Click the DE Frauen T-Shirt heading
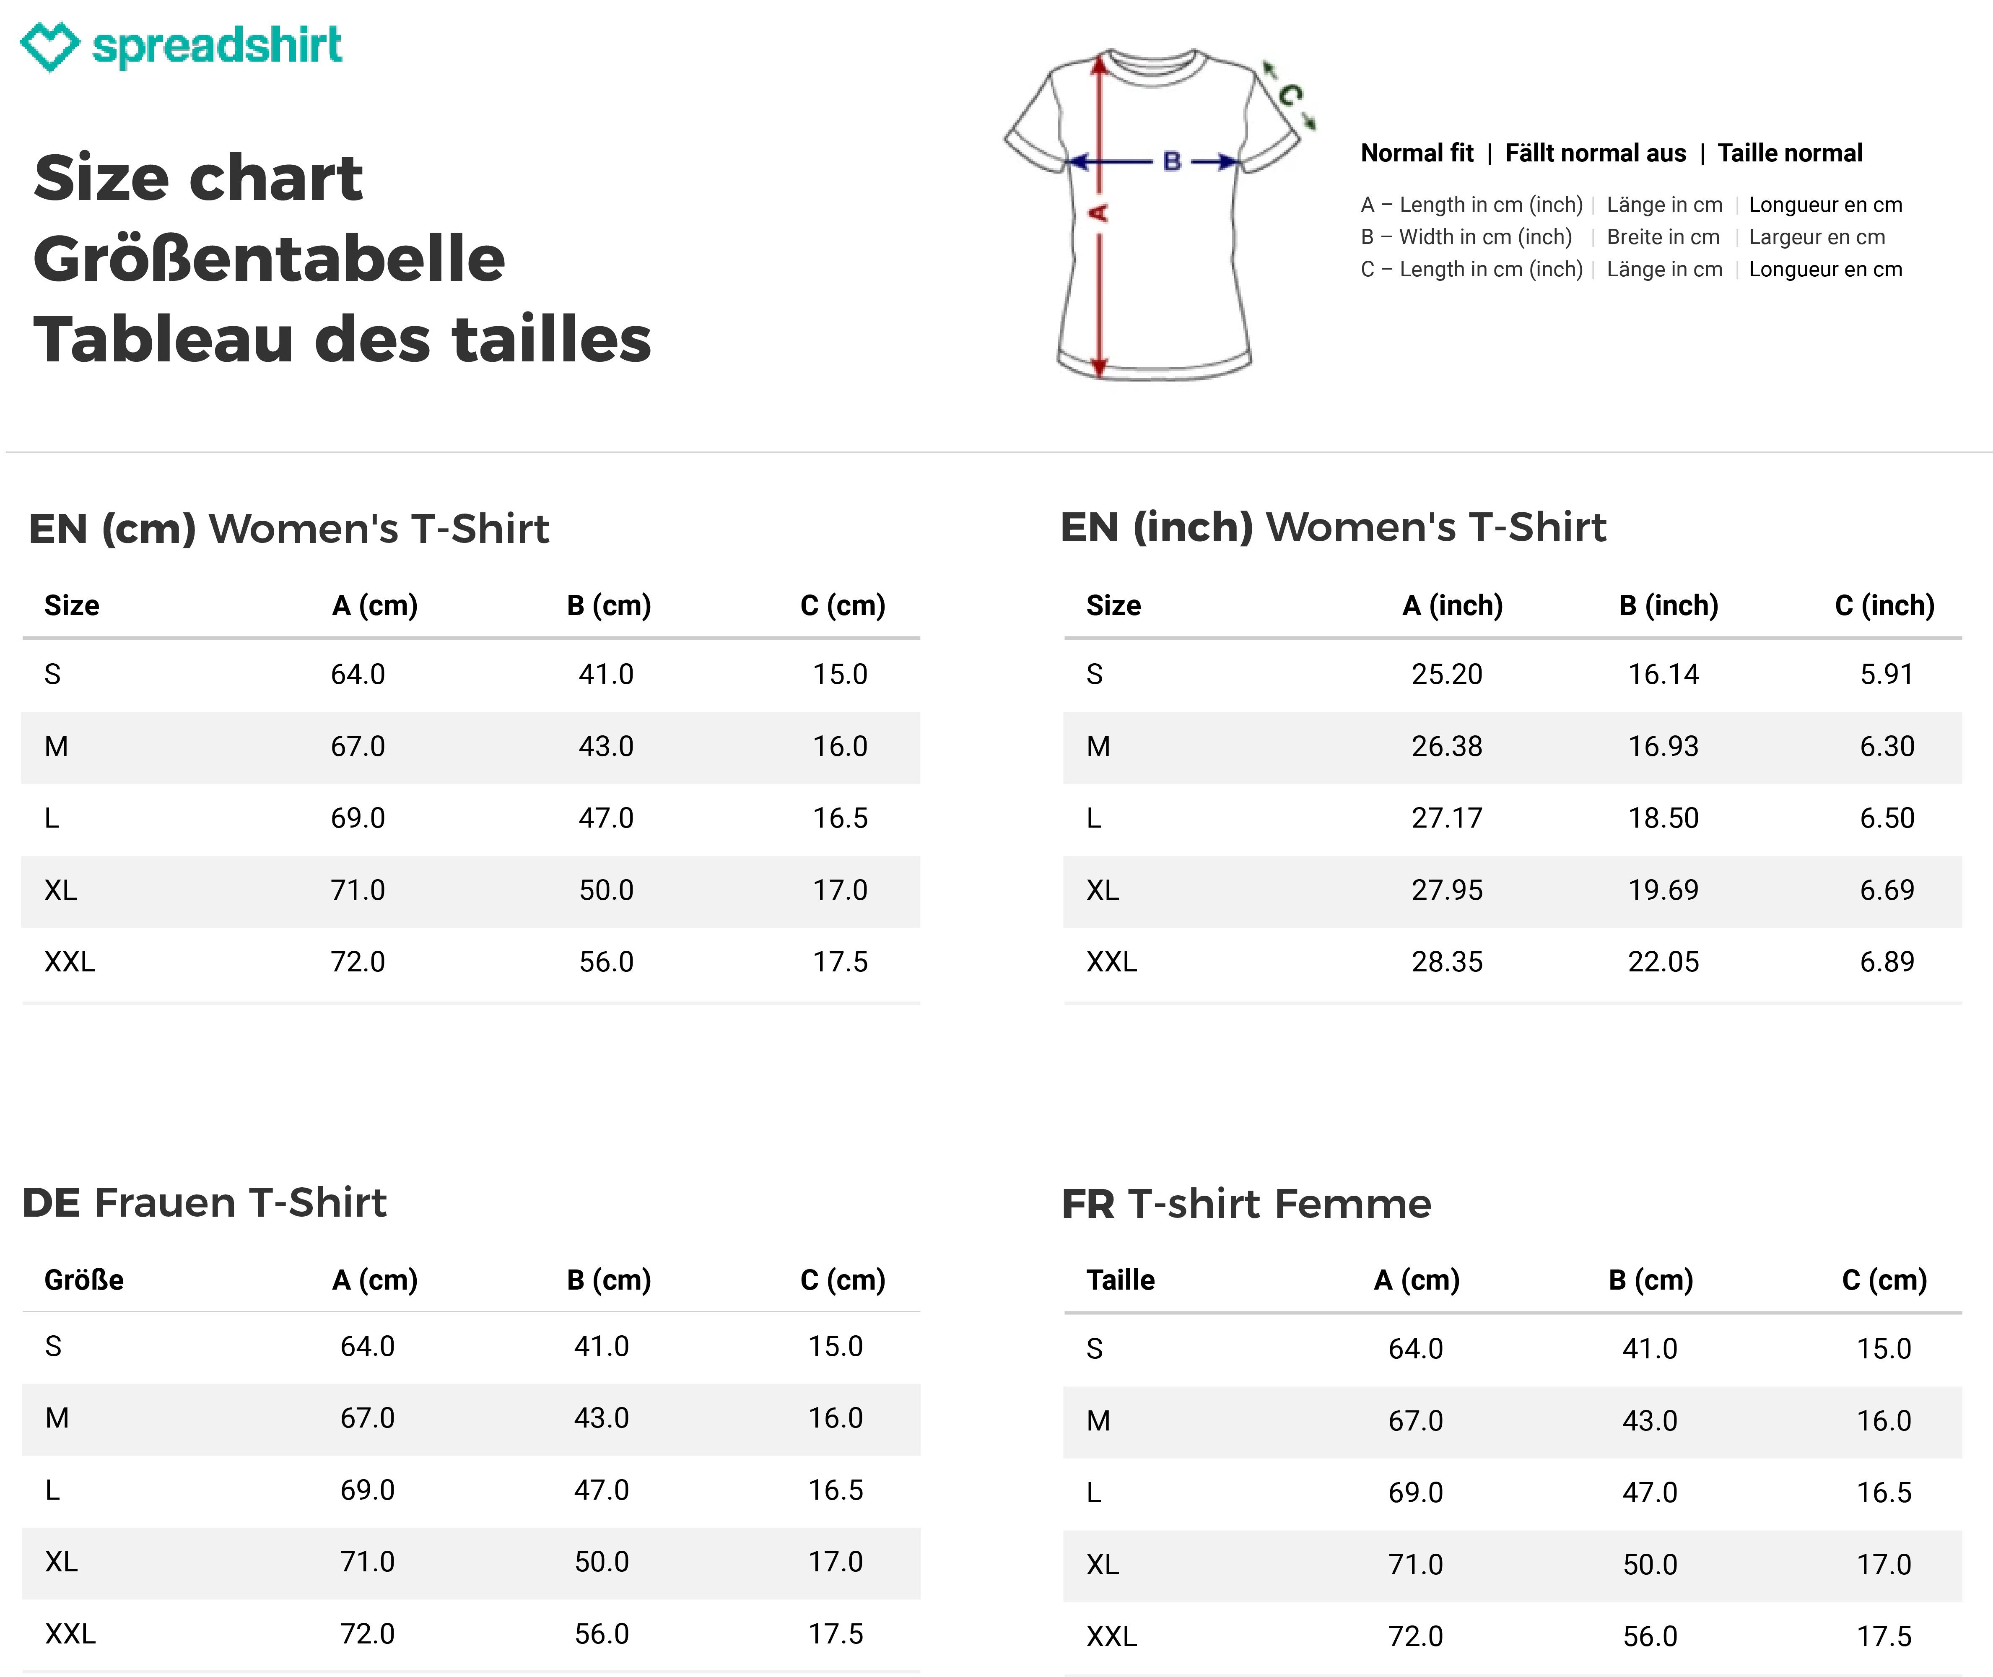The width and height of the screenshot is (1993, 1677). (x=204, y=1202)
